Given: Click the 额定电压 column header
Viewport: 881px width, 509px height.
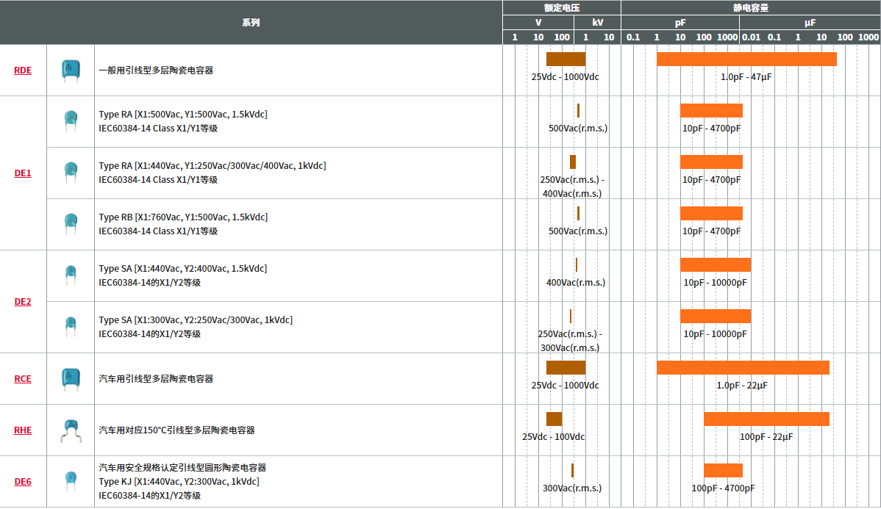Looking at the screenshot, I should (562, 7).
